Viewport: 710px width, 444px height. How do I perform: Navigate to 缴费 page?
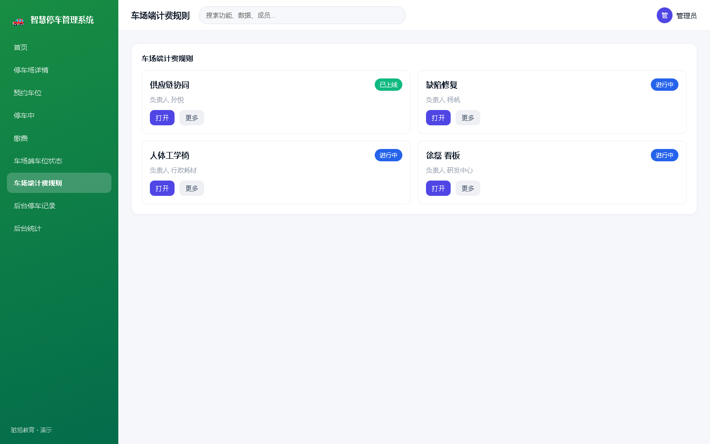tap(59, 138)
